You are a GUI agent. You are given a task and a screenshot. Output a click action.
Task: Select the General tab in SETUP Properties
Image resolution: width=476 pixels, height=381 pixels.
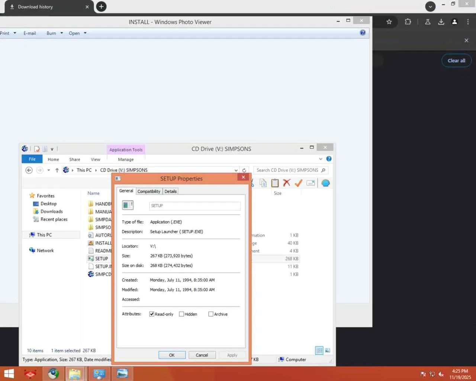pos(126,190)
